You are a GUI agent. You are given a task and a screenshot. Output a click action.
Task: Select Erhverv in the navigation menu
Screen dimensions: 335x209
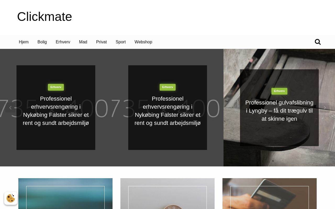[63, 42]
